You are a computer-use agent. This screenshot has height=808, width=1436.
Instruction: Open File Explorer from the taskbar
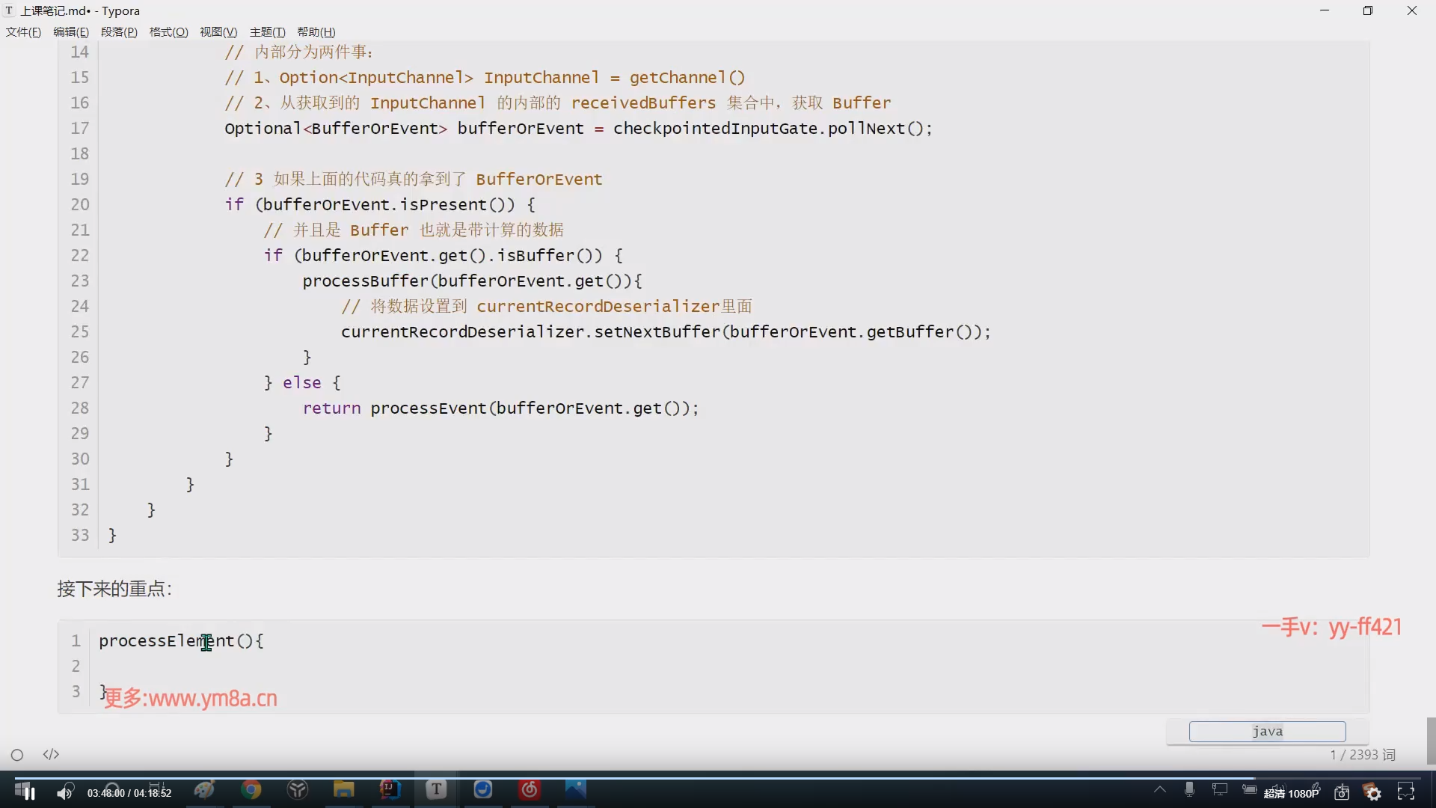(x=343, y=789)
